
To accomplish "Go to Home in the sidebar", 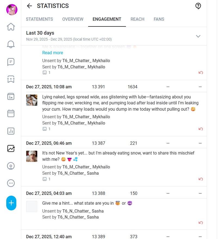I will coord(11,27).
